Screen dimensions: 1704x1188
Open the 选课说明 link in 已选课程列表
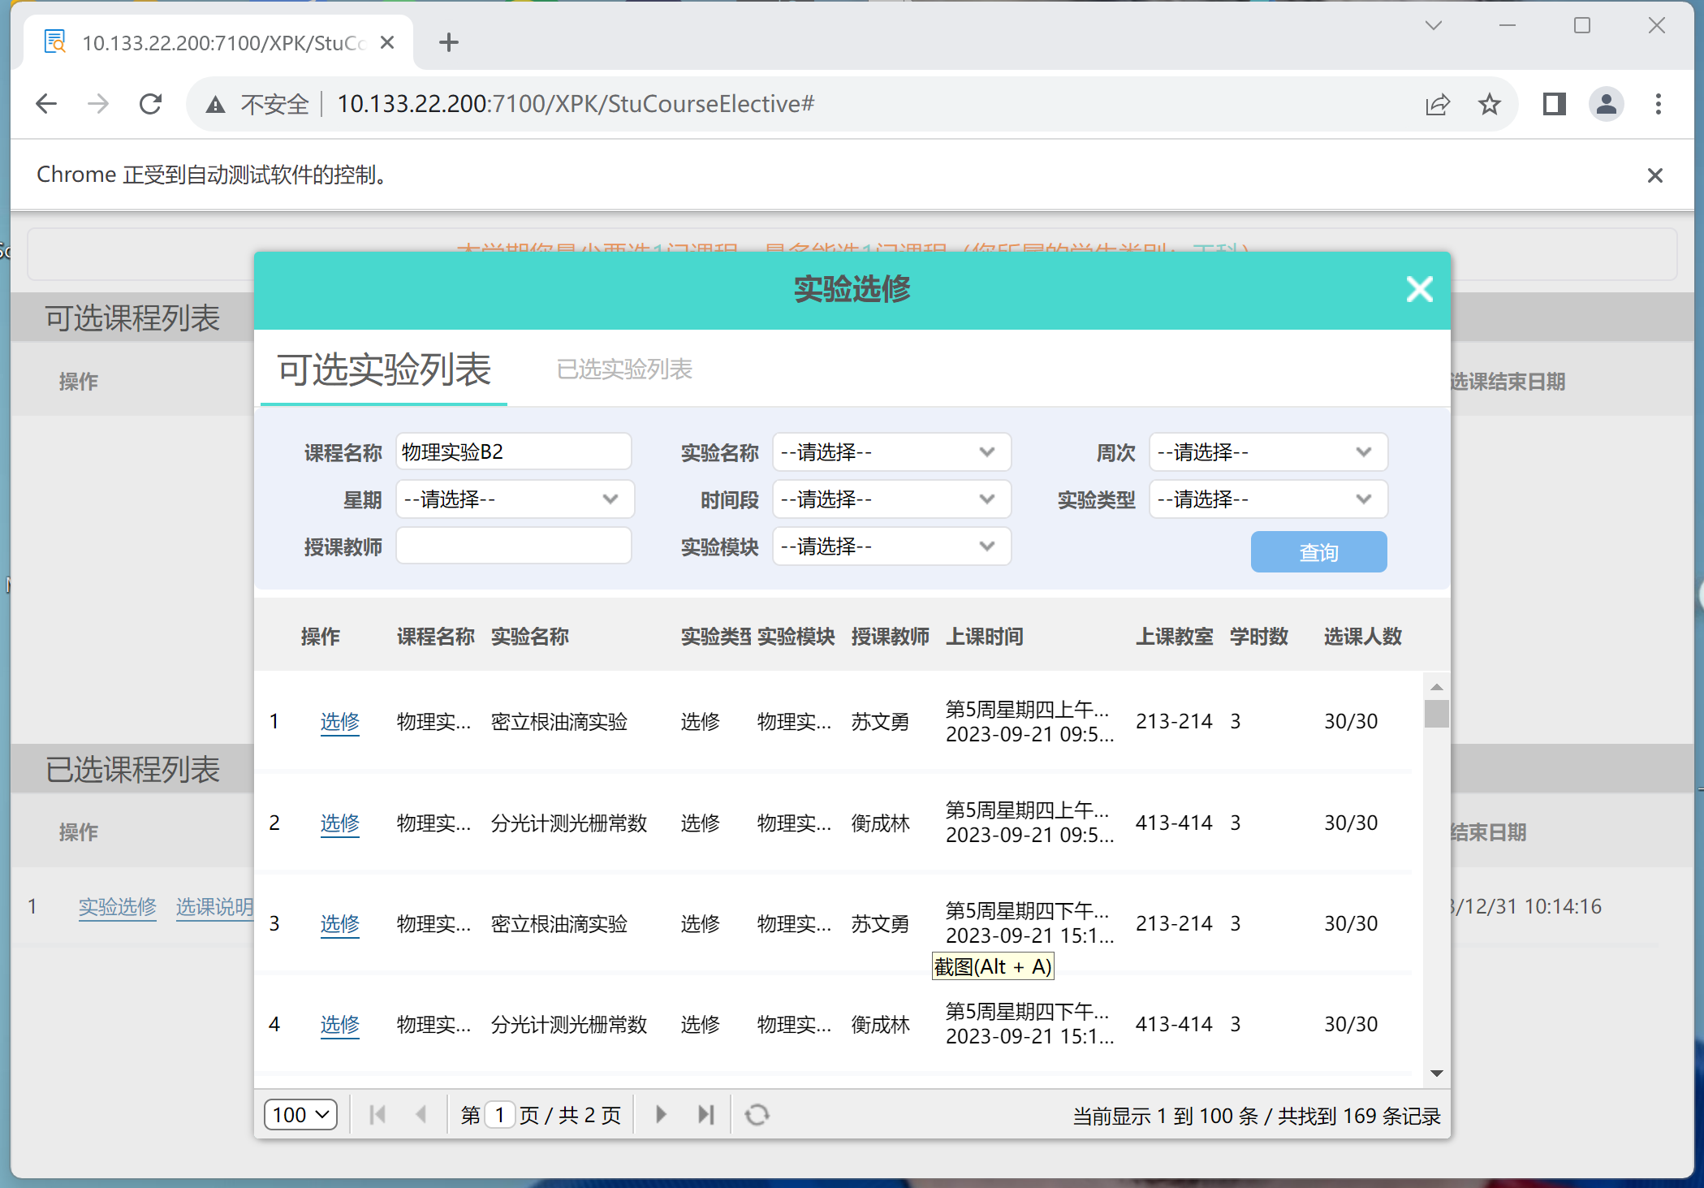(x=214, y=906)
